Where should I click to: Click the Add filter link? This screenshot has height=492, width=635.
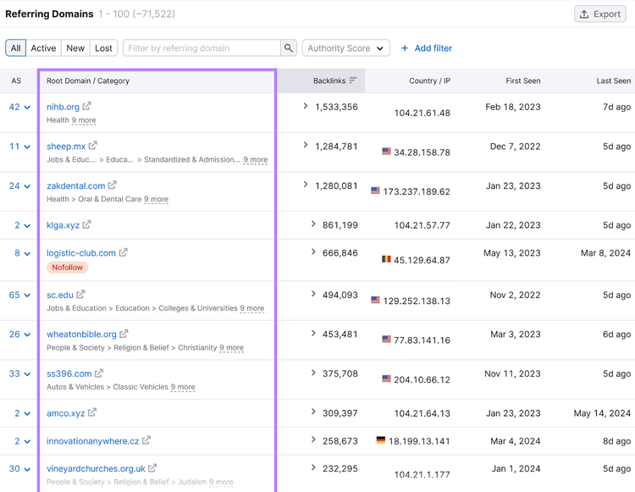[433, 48]
